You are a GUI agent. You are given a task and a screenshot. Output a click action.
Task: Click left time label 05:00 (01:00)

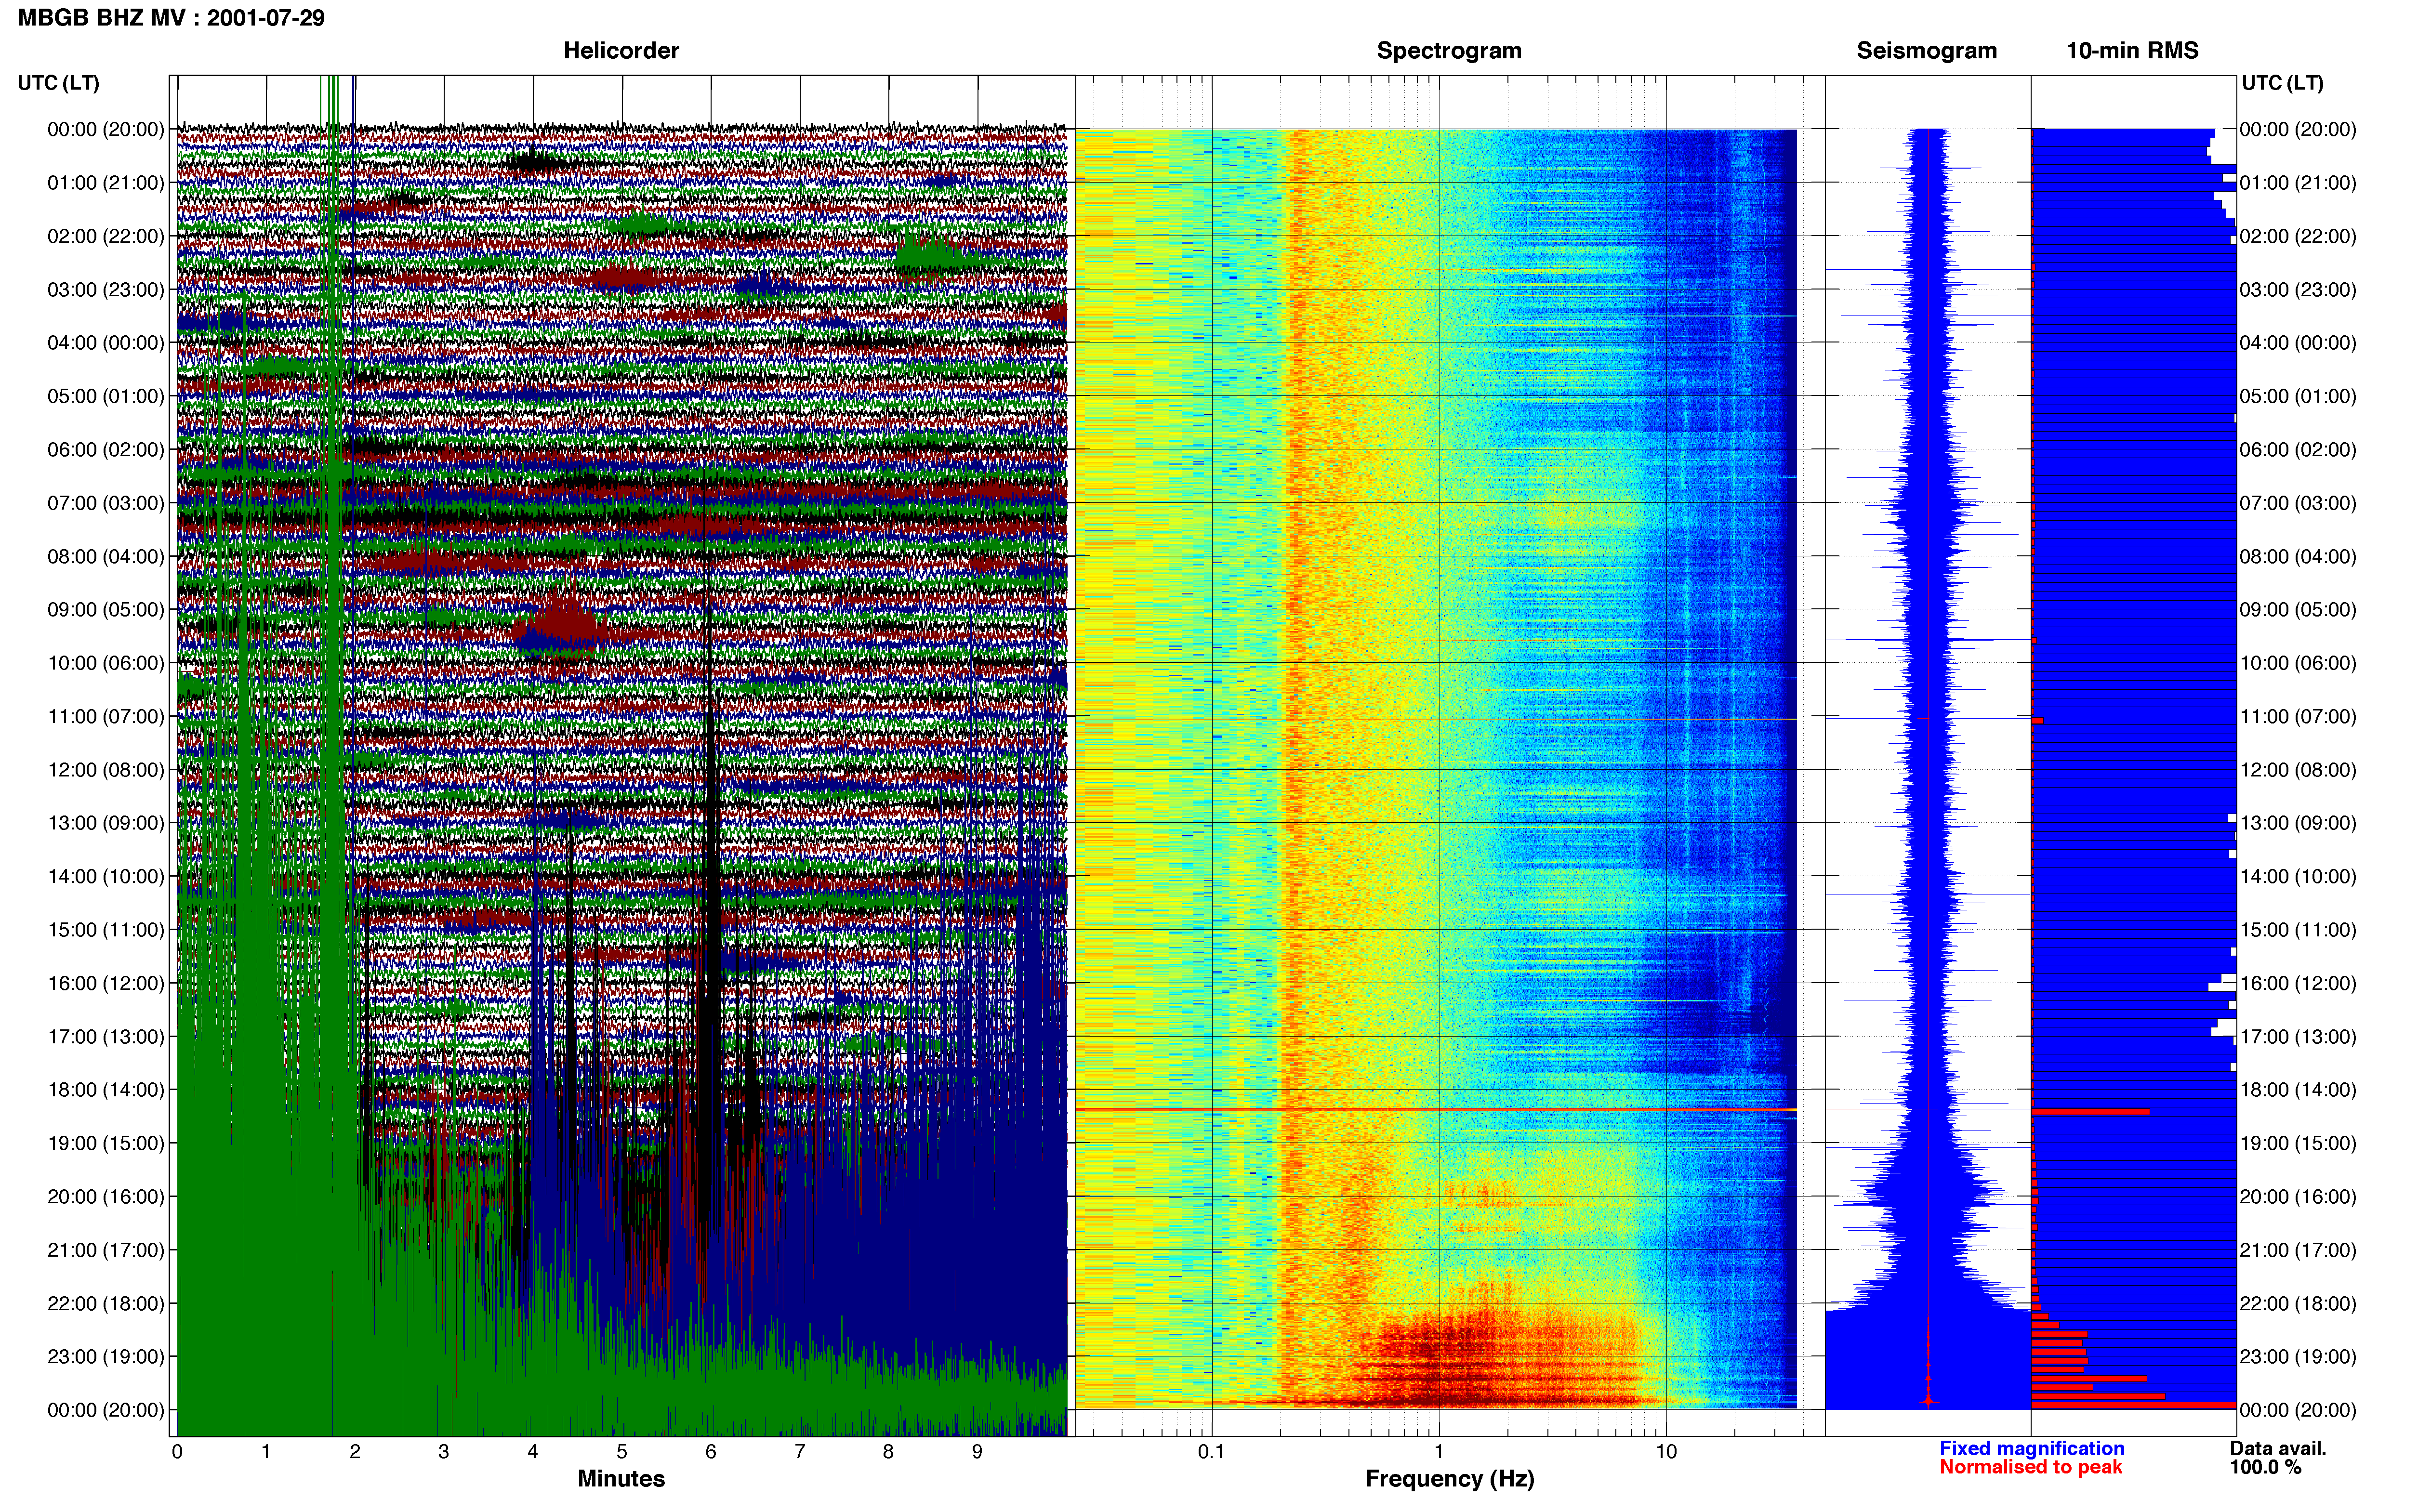point(106,396)
